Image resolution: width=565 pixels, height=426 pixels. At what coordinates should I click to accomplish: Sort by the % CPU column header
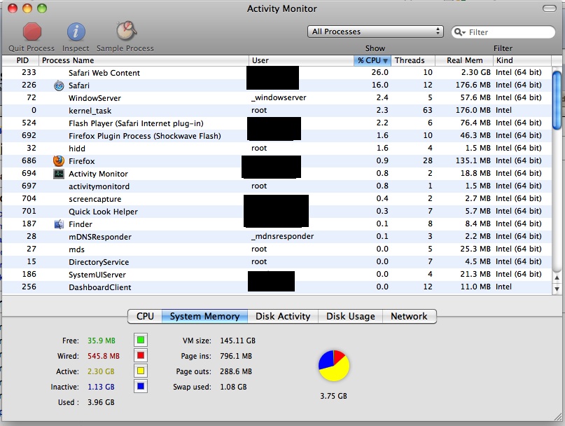point(372,60)
